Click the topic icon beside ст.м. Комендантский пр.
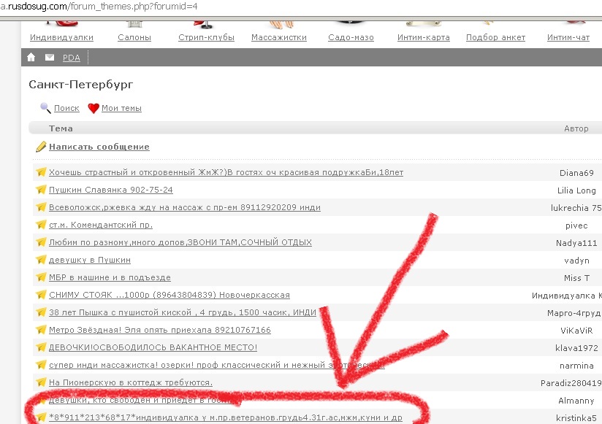 (41, 226)
